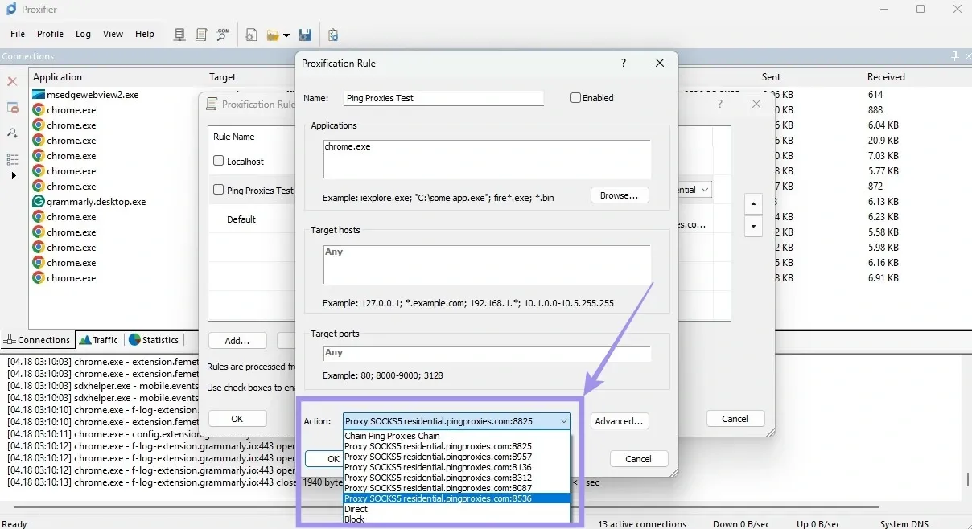Click the pin icon of Connections panel

tap(954, 56)
